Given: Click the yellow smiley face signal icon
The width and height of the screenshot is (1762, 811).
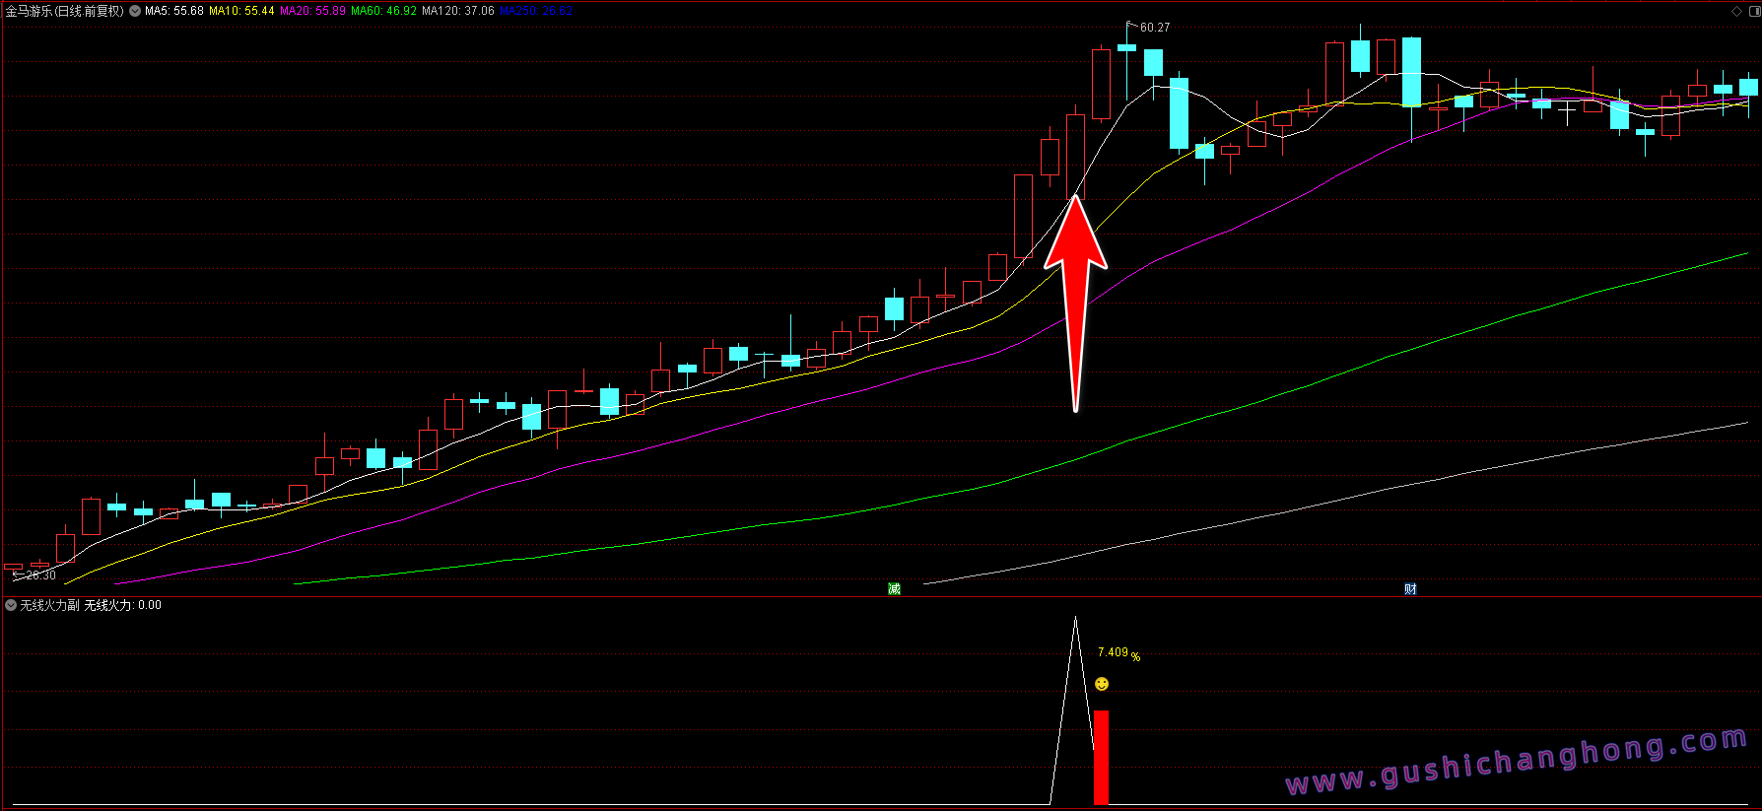Looking at the screenshot, I should pos(1102,684).
